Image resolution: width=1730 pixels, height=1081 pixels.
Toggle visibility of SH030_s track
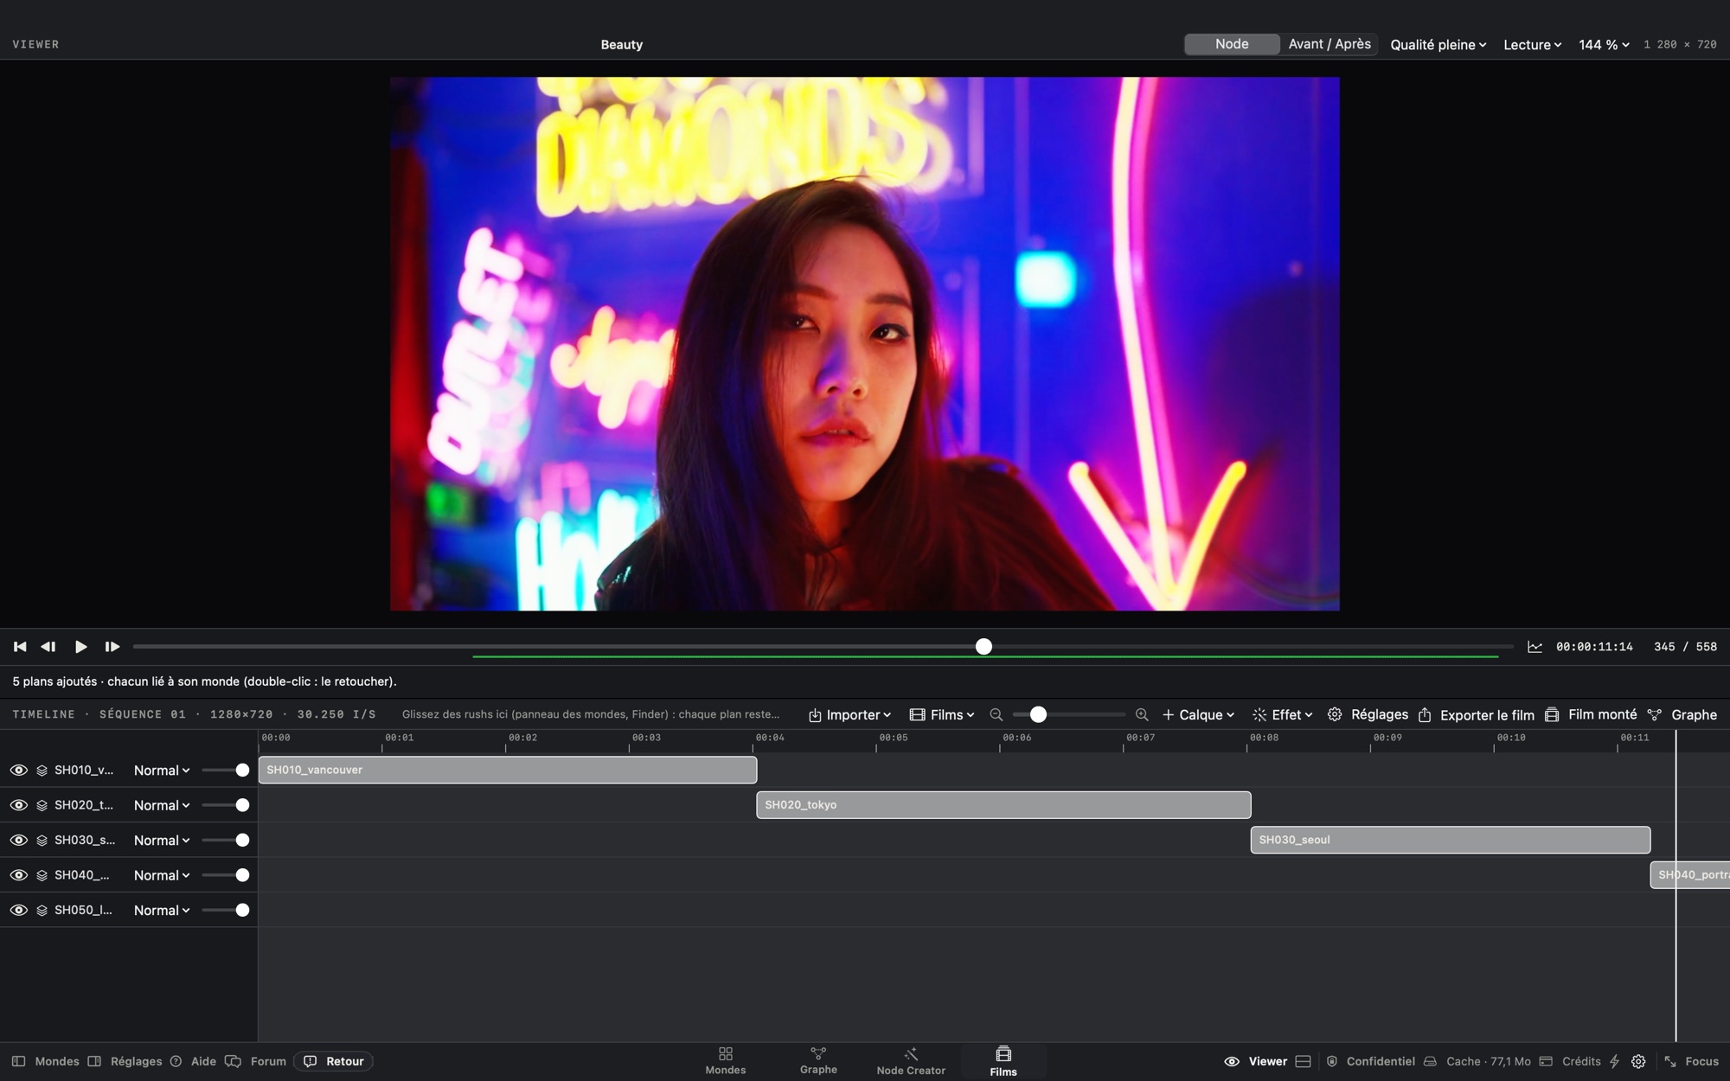click(18, 841)
